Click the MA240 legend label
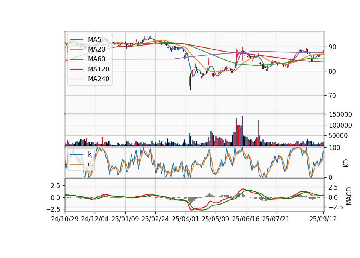Viewport: 360px width, 258px height. click(99, 79)
